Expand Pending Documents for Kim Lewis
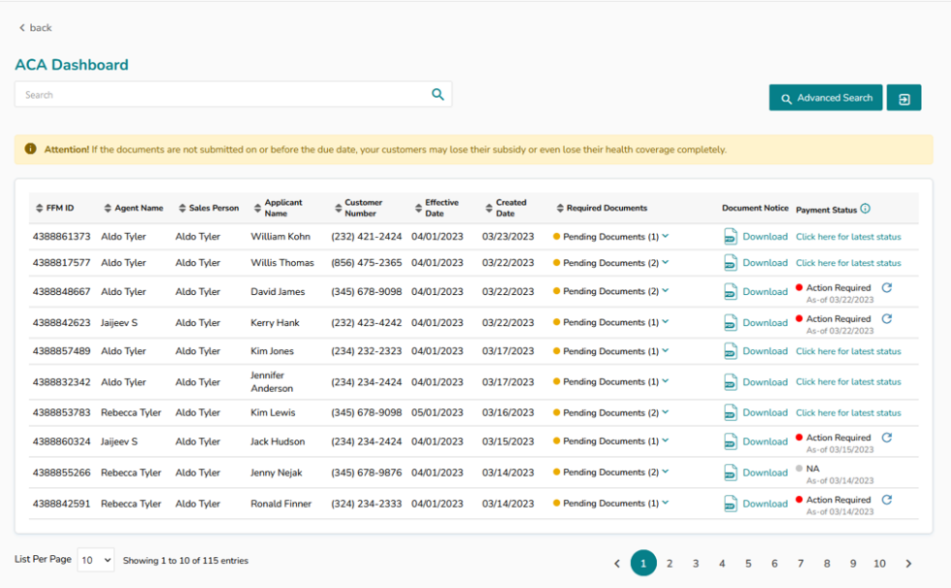The height and width of the screenshot is (588, 951). [x=666, y=412]
